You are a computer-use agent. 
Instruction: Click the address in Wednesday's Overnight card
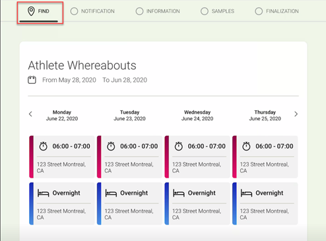[197, 214]
